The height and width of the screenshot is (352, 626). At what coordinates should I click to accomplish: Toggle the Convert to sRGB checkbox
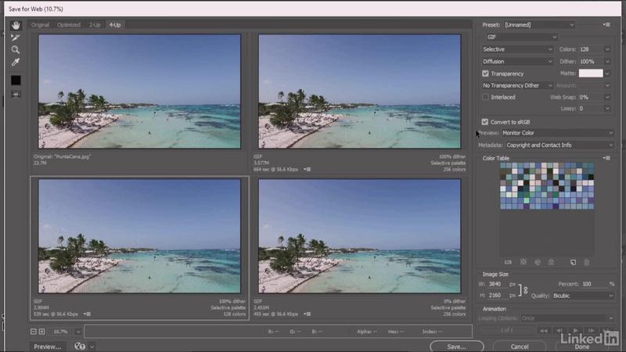pyautogui.click(x=484, y=122)
